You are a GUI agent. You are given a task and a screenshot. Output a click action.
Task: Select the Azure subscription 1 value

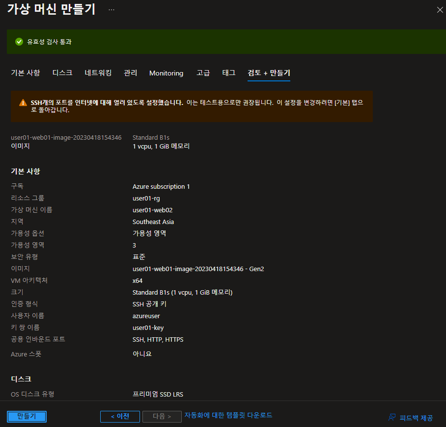coord(161,186)
